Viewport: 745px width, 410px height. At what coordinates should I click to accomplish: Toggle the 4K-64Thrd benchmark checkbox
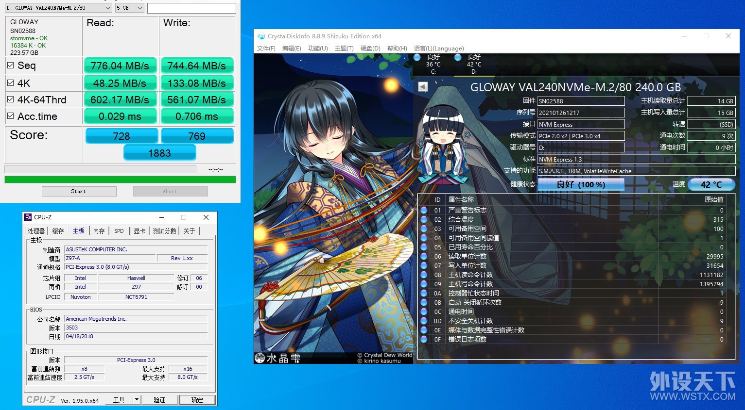(10, 99)
